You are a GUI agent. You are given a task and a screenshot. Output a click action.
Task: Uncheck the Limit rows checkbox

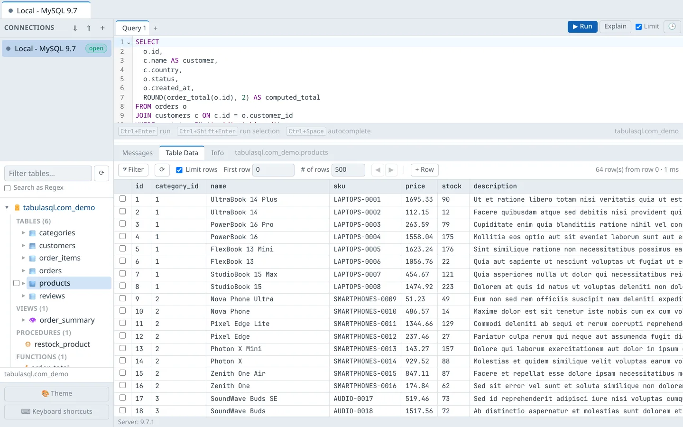179,170
